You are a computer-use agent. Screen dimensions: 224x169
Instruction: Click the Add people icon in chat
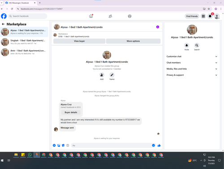102,75
